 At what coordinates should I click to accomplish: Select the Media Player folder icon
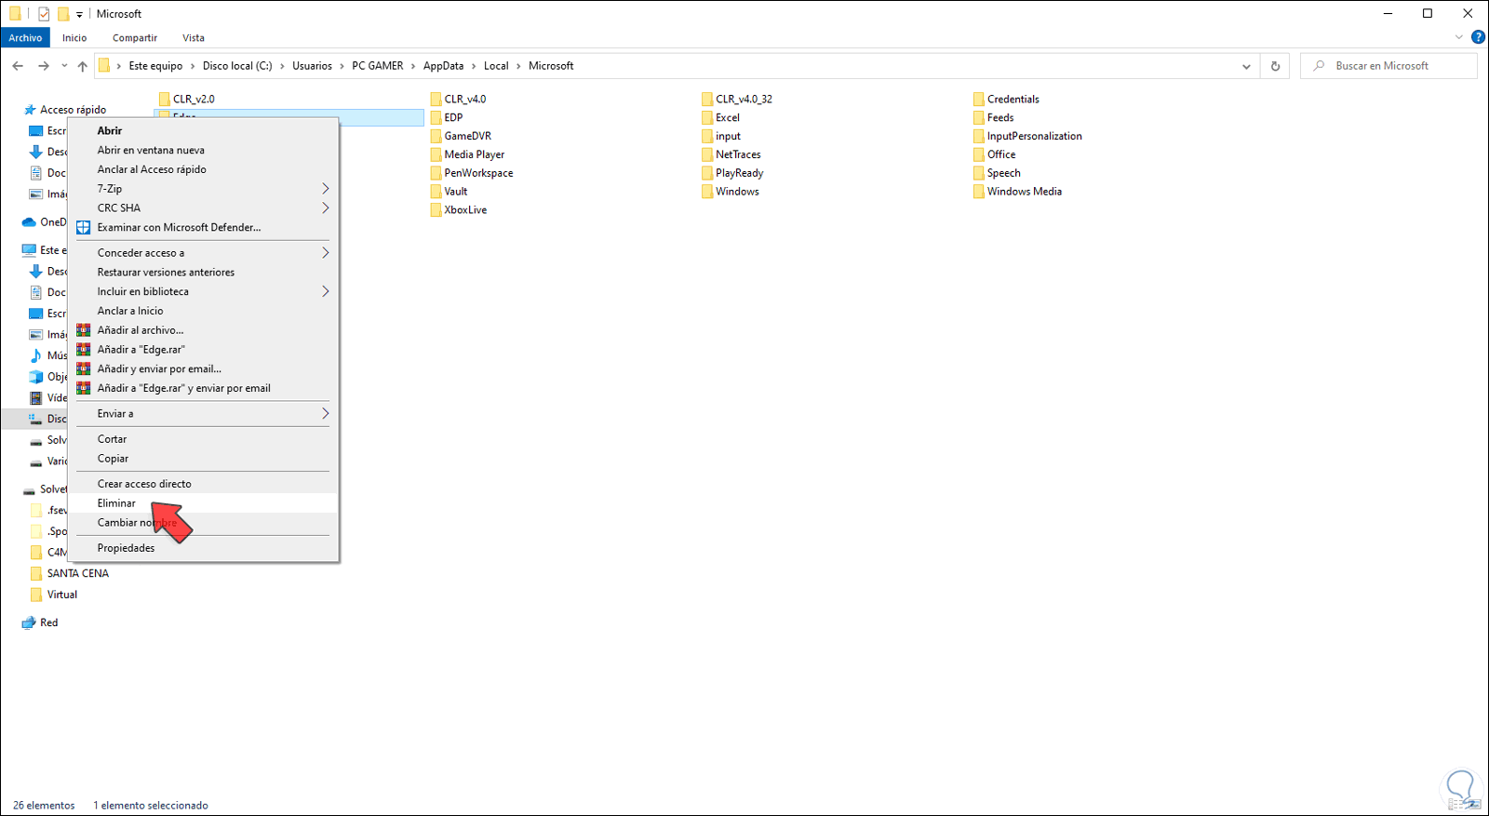436,154
